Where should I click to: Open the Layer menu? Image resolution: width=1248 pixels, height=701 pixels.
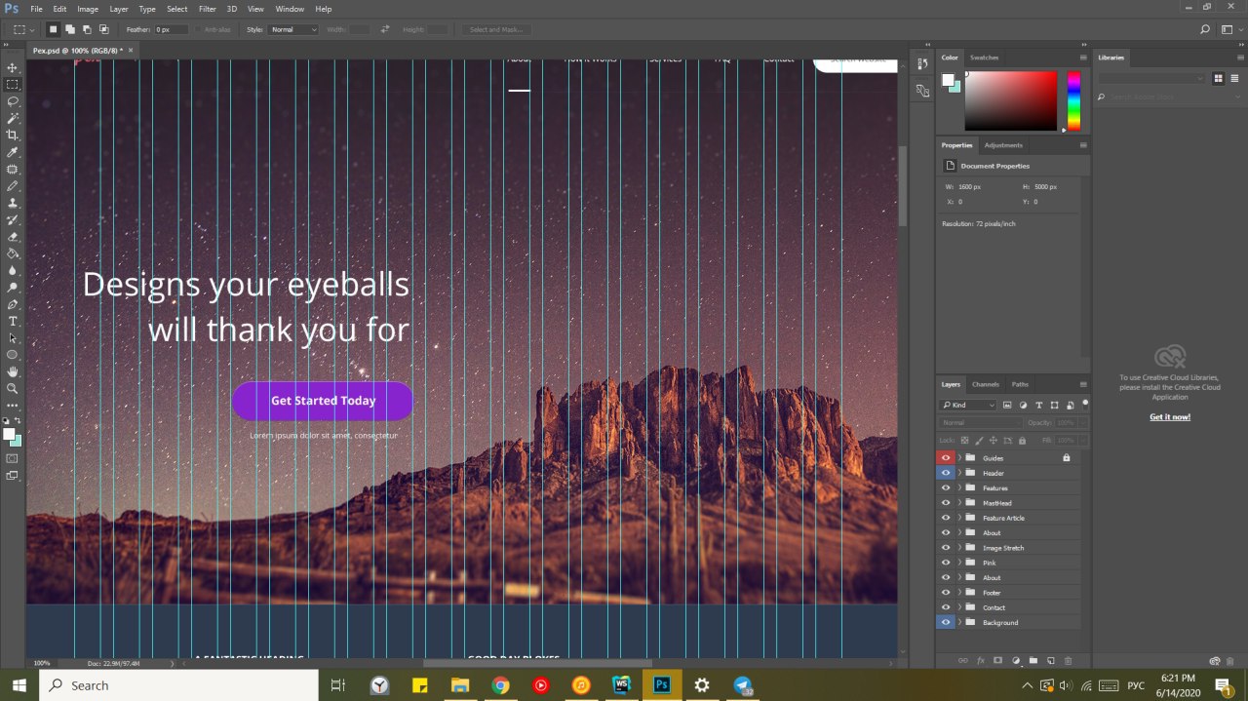(119, 9)
